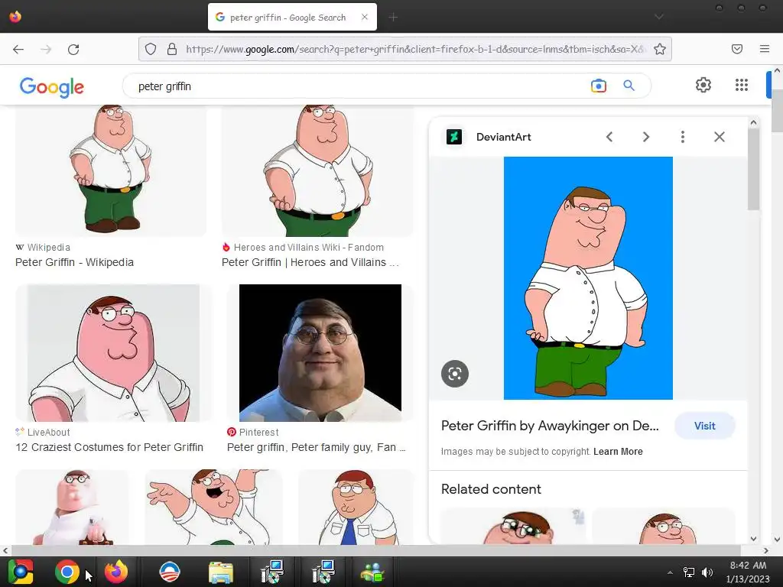This screenshot has width=783, height=587.
Task: Click the page scrollbar down arrow
Action: click(777, 539)
